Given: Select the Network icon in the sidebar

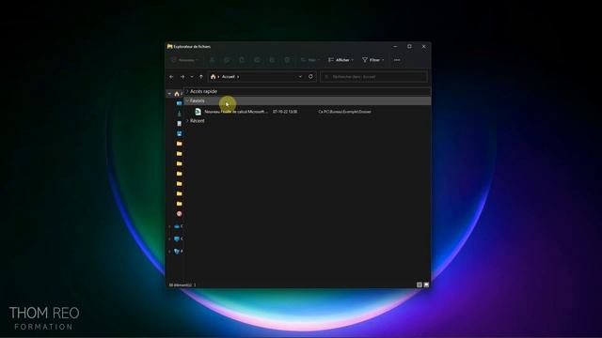Looking at the screenshot, I should click(177, 252).
